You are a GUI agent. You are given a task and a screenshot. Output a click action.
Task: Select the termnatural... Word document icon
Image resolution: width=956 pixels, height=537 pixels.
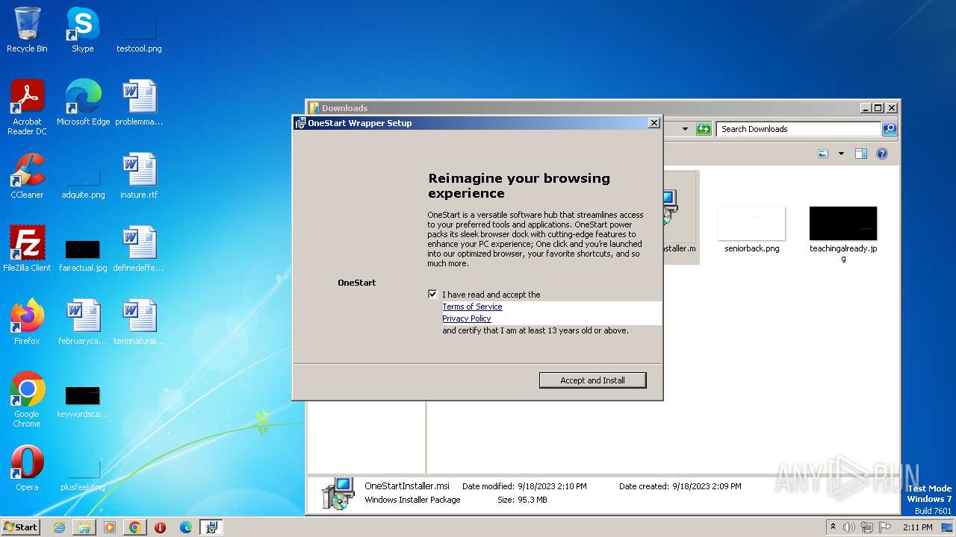coord(139,322)
